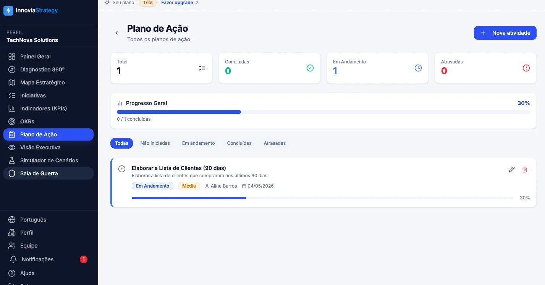This screenshot has width=545, height=285.
Task: Click the Perfil building icon
Action: coord(12,233)
